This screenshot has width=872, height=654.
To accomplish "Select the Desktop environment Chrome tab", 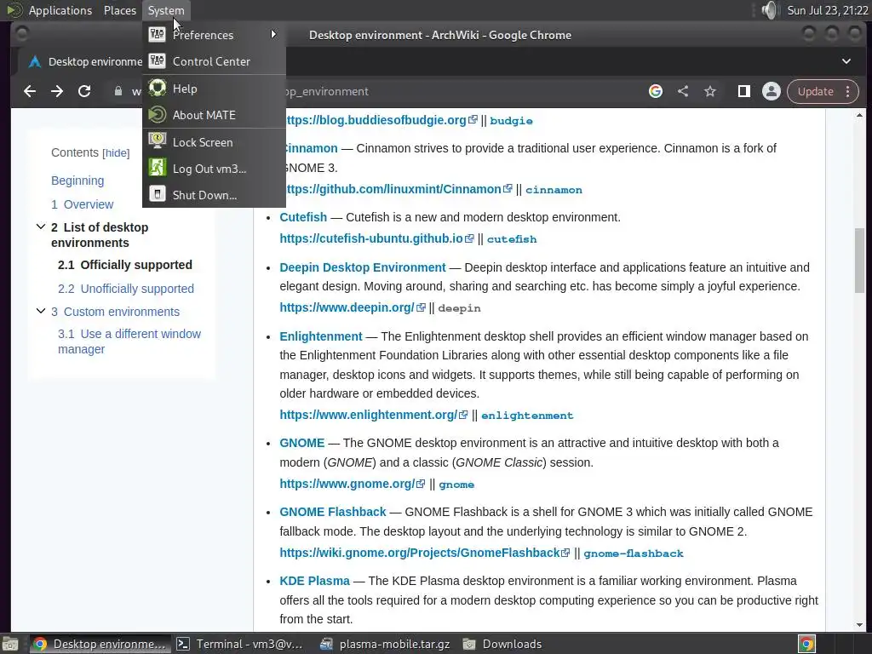I will click(x=83, y=61).
